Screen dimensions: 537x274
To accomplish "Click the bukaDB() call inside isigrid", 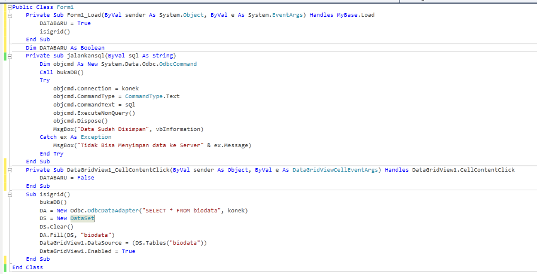I will (53, 202).
